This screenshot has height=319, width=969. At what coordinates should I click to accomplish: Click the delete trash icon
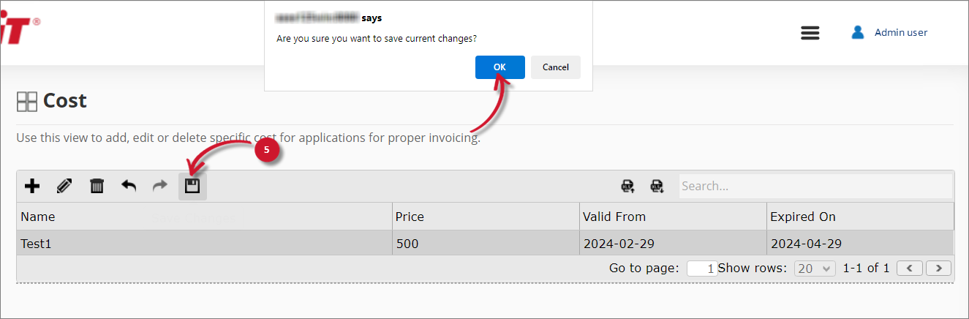click(97, 187)
